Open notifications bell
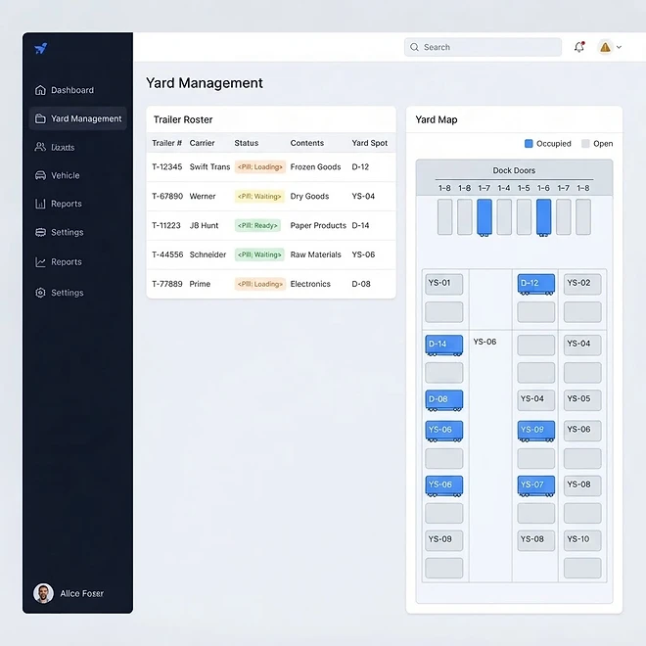The height and width of the screenshot is (646, 646). pyautogui.click(x=579, y=47)
